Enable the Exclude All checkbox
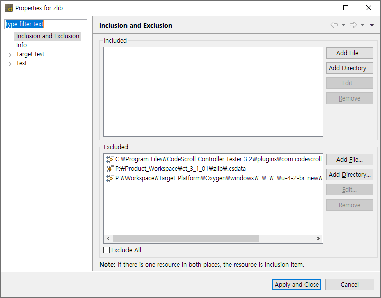Image resolution: width=381 pixels, height=298 pixels. coord(106,250)
